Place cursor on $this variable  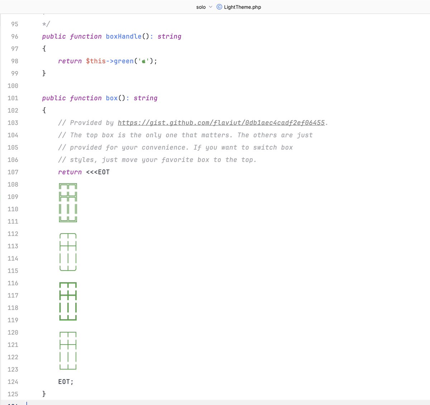click(96, 61)
